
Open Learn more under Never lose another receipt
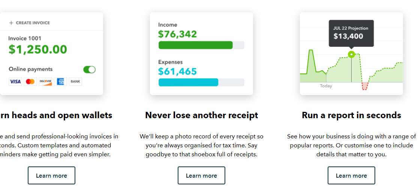202,175
